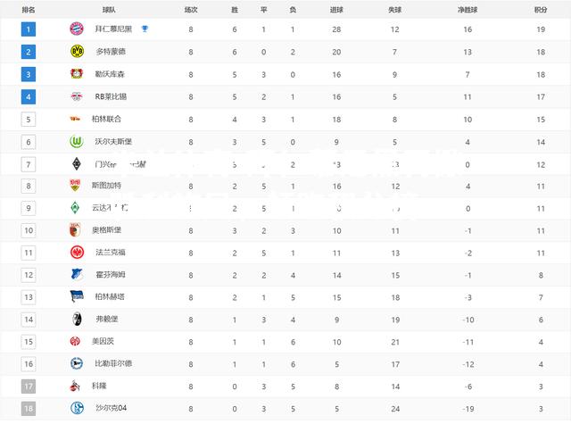The width and height of the screenshot is (571, 424).
Task: Select the grey rank 18 badge
Action: [29, 408]
